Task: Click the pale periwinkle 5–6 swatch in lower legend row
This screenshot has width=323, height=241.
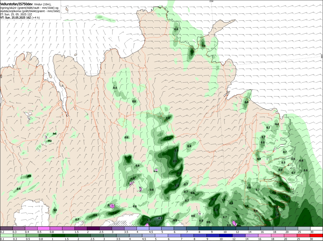Action: coord(162,235)
